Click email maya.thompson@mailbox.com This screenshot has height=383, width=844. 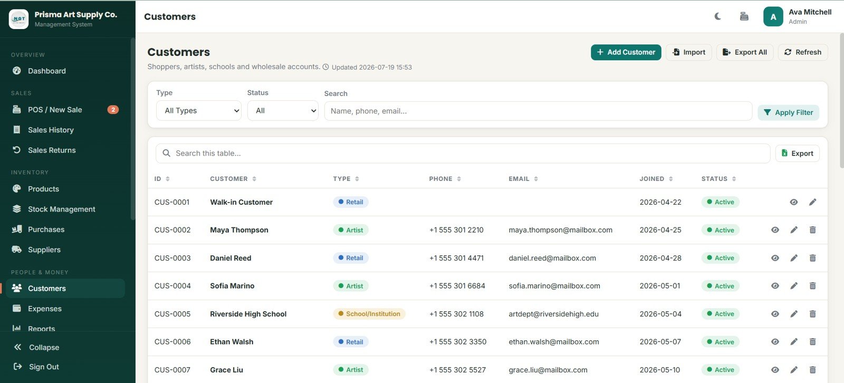point(561,230)
